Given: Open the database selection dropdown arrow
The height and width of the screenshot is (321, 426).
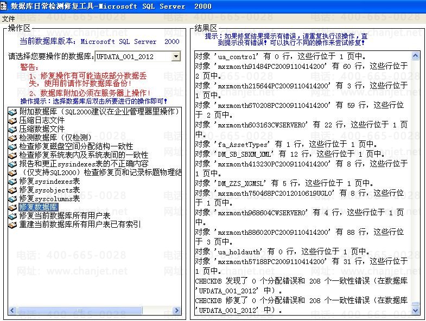Looking at the screenshot, I should tap(176, 56).
